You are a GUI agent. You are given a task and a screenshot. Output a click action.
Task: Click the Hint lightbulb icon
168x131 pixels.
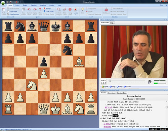click(x=83, y=9)
